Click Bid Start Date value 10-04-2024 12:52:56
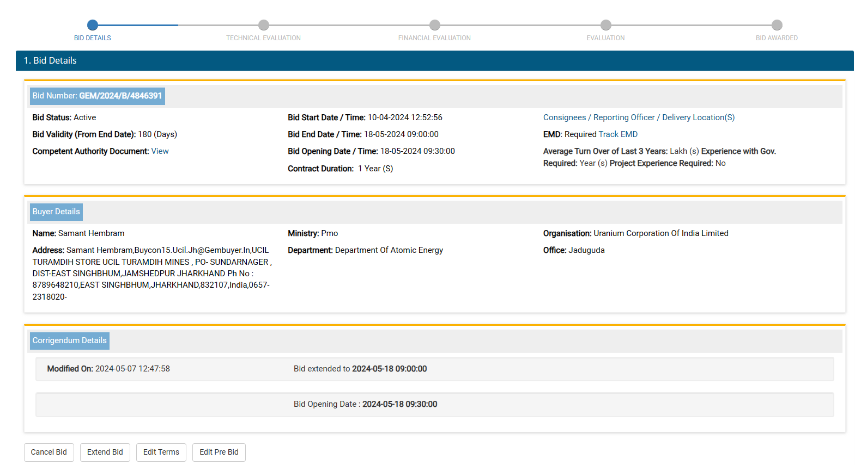861x465 pixels. click(405, 117)
